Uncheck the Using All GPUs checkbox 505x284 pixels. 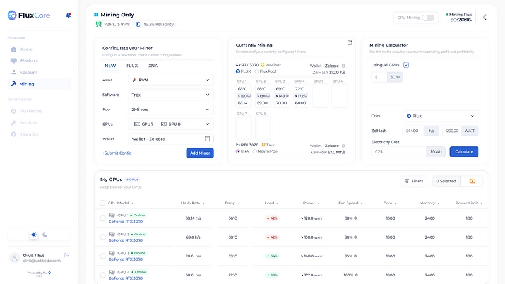(x=406, y=65)
